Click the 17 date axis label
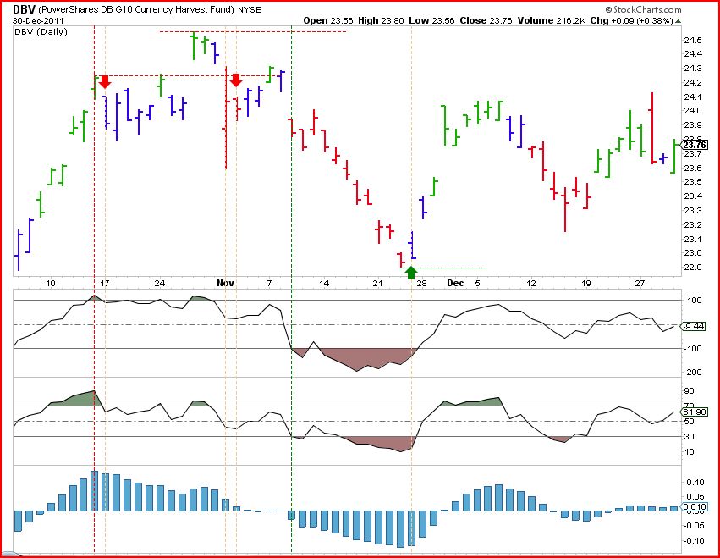Image resolution: width=720 pixels, height=558 pixels. [x=105, y=283]
